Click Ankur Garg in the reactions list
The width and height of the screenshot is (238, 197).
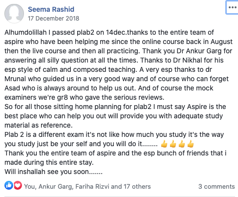55,187
